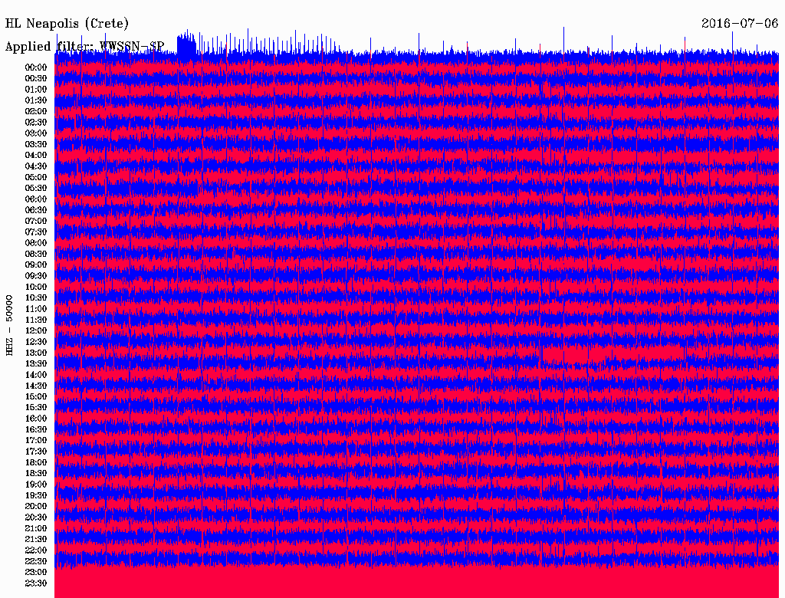Click the 01:30 time label
The width and height of the screenshot is (785, 598).
36,100
